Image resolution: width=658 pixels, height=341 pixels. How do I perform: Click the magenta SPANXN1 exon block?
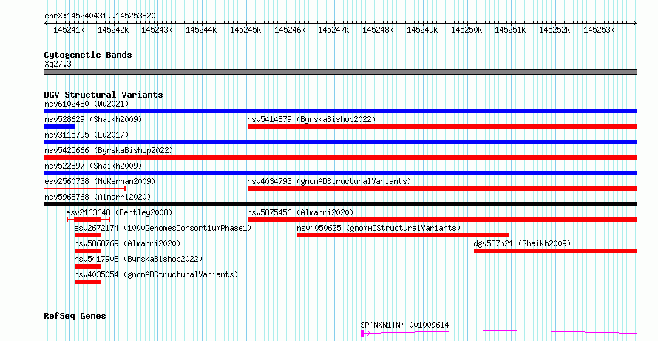coord(362,334)
